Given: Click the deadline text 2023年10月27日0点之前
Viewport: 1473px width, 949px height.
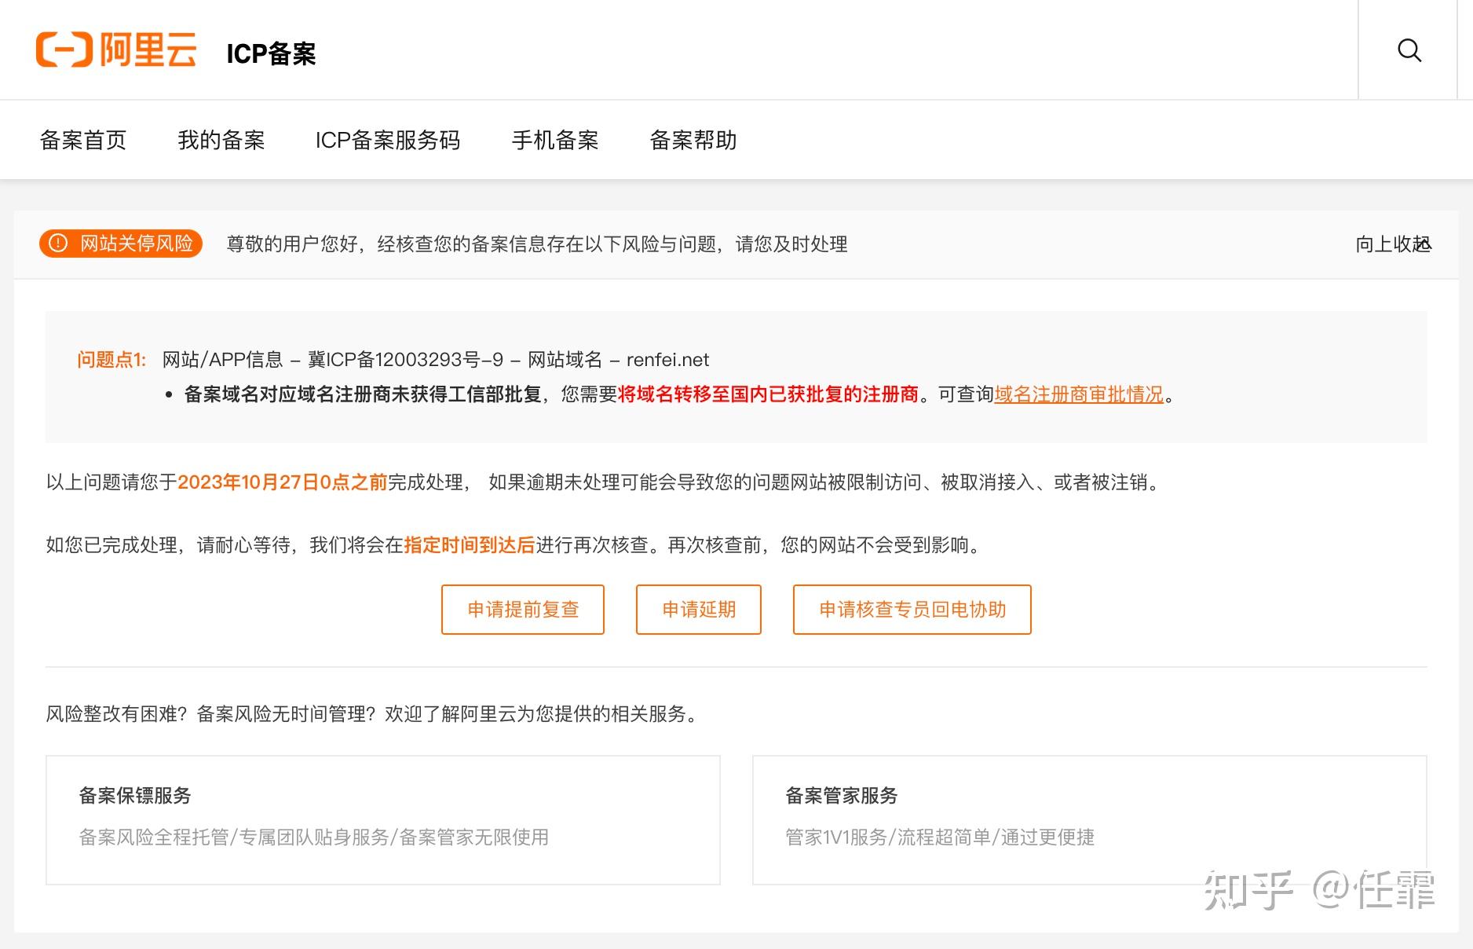Looking at the screenshot, I should tap(283, 482).
